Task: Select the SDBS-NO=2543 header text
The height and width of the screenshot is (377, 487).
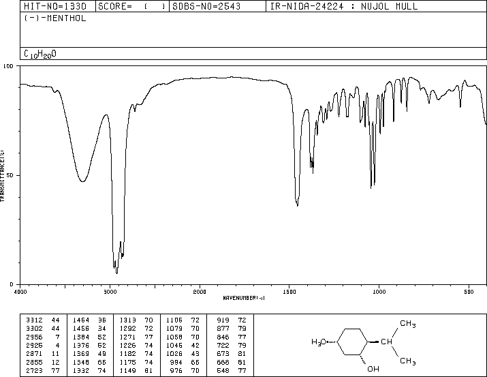Action: pos(206,6)
